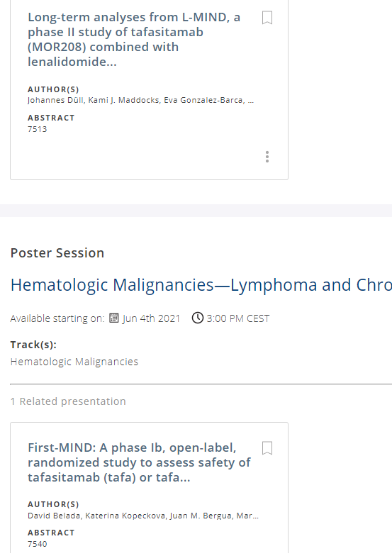Click the Poster Session heading
392x556 pixels.
(57, 253)
